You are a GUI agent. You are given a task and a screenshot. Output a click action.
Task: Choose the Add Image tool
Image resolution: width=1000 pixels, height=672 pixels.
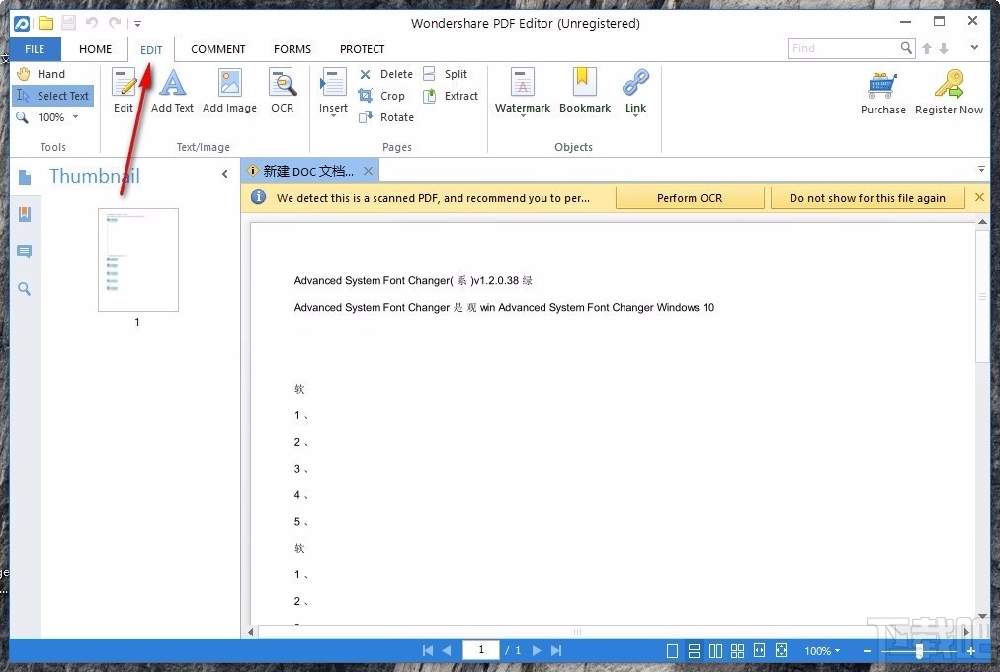[229, 91]
